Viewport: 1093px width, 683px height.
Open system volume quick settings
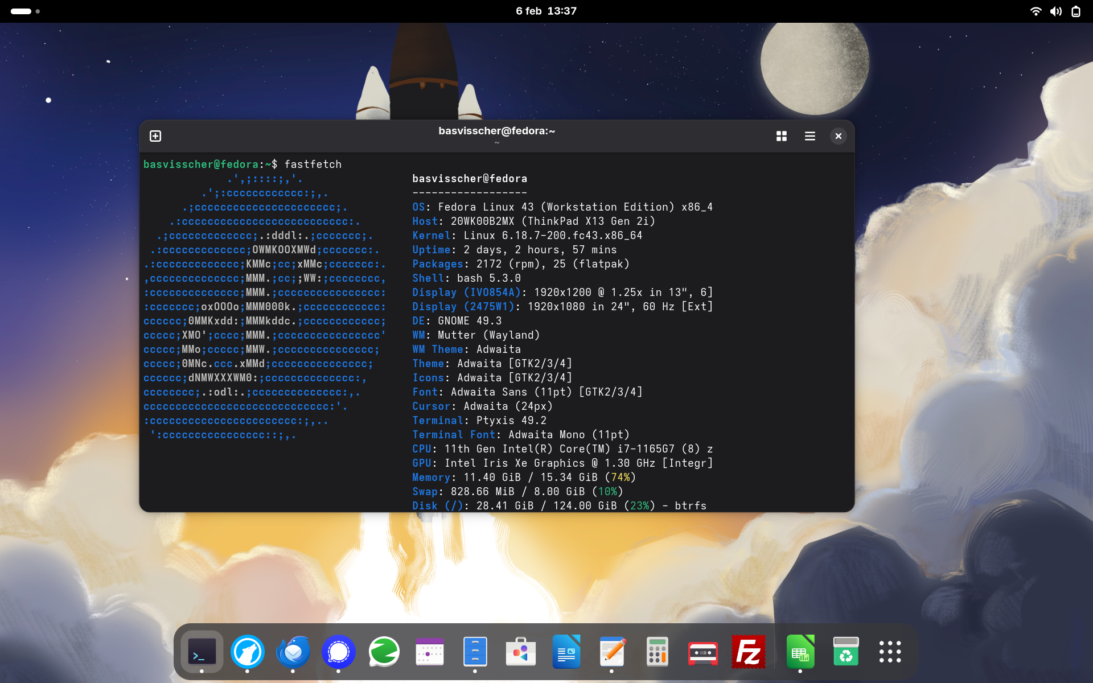tap(1055, 11)
